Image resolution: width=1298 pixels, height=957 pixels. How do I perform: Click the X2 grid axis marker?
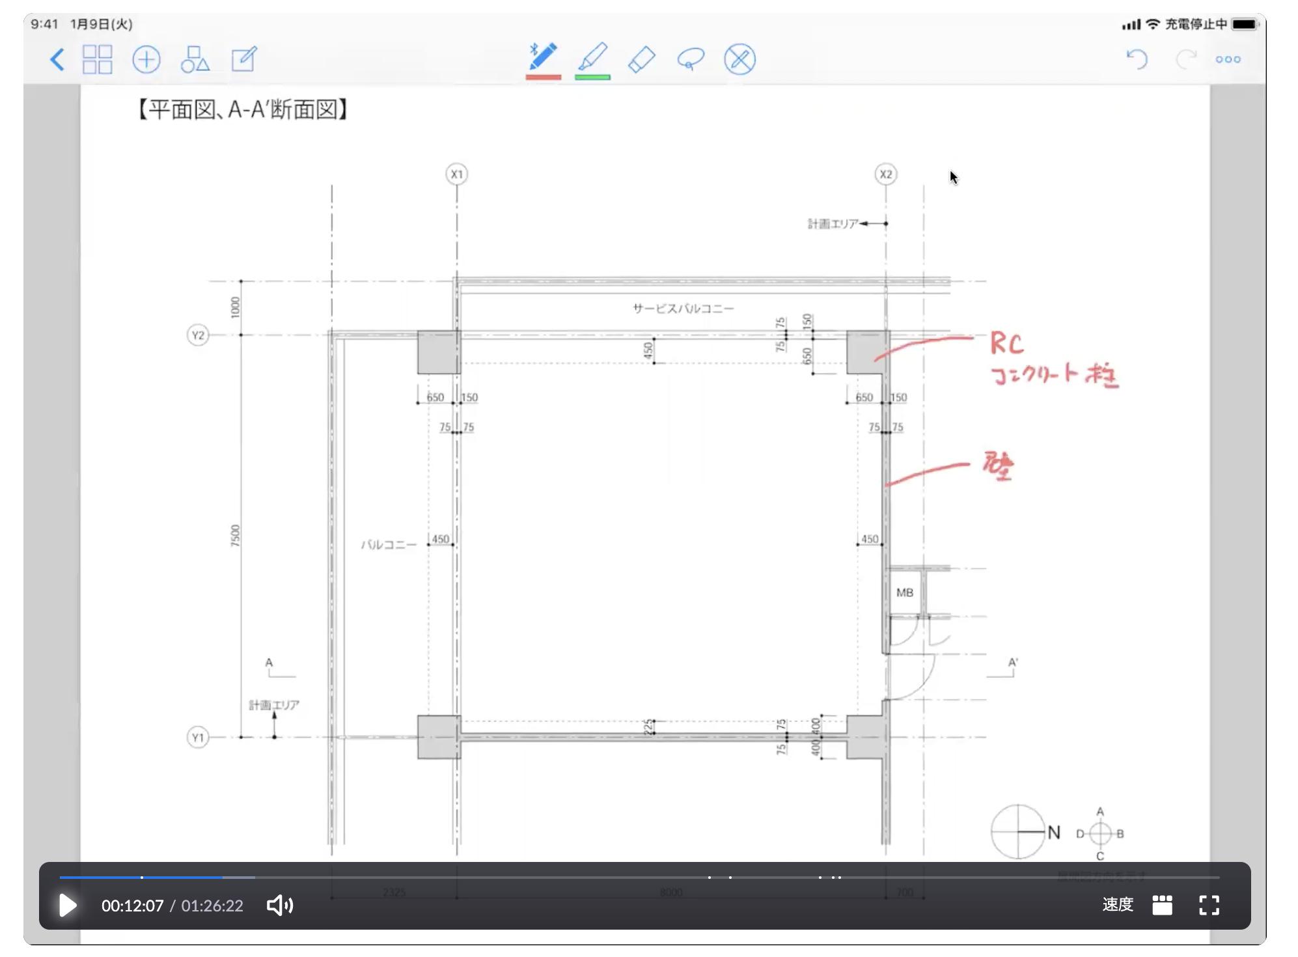click(886, 174)
